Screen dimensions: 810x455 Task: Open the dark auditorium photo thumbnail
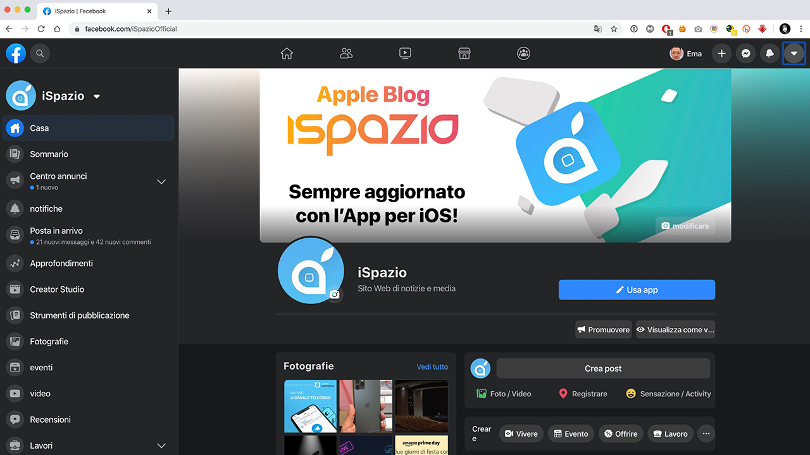point(421,406)
